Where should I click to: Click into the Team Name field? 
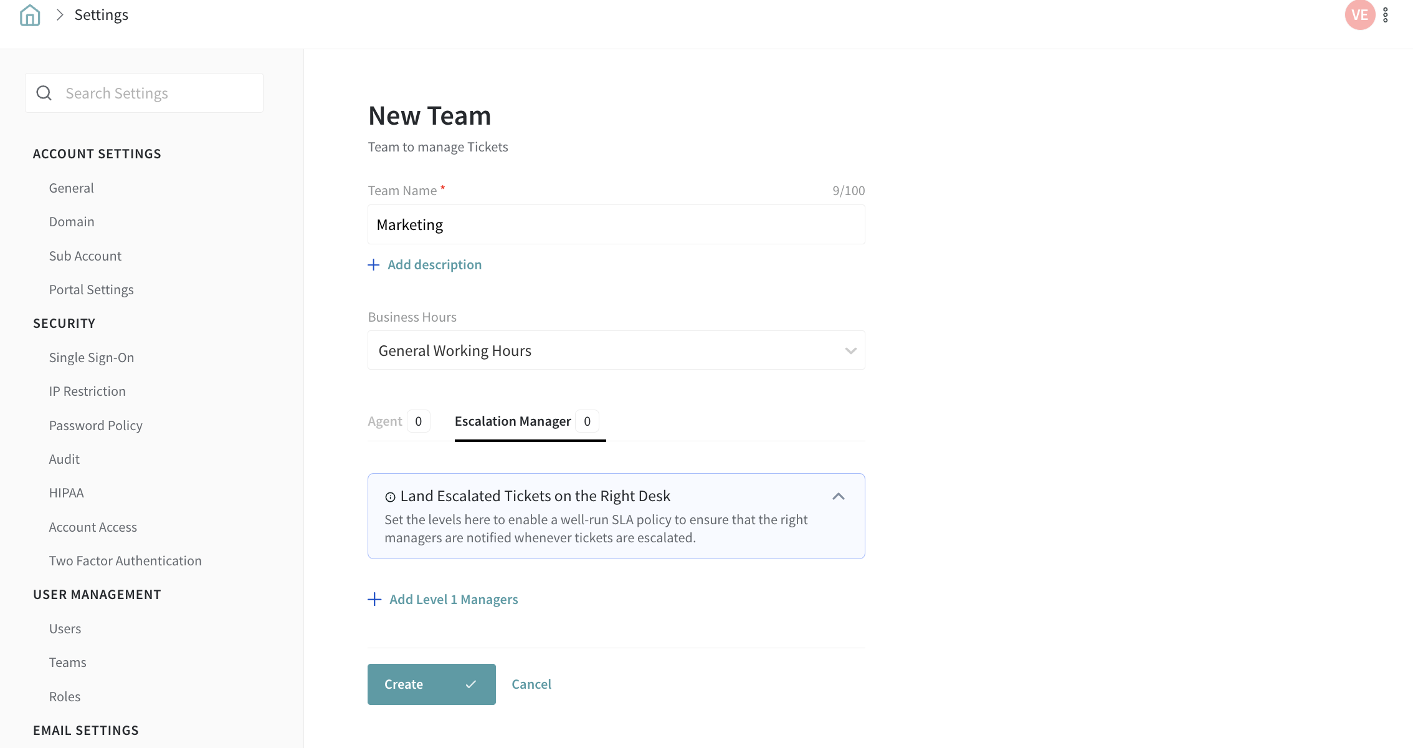pos(616,224)
